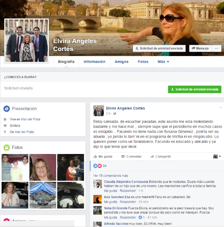Click like count icon on Seba Di Grande's comment
This screenshot has width=224, height=227.
[140, 217]
